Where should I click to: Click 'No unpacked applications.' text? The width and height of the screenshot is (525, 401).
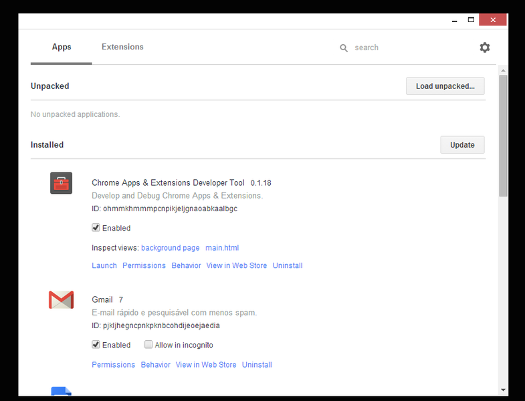tap(76, 114)
